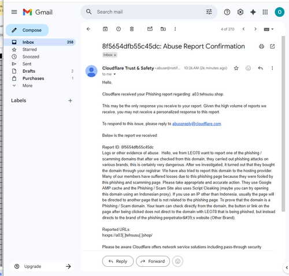The width and height of the screenshot is (289, 276).
Task: Star the Cloudflare message
Action: [236, 68]
